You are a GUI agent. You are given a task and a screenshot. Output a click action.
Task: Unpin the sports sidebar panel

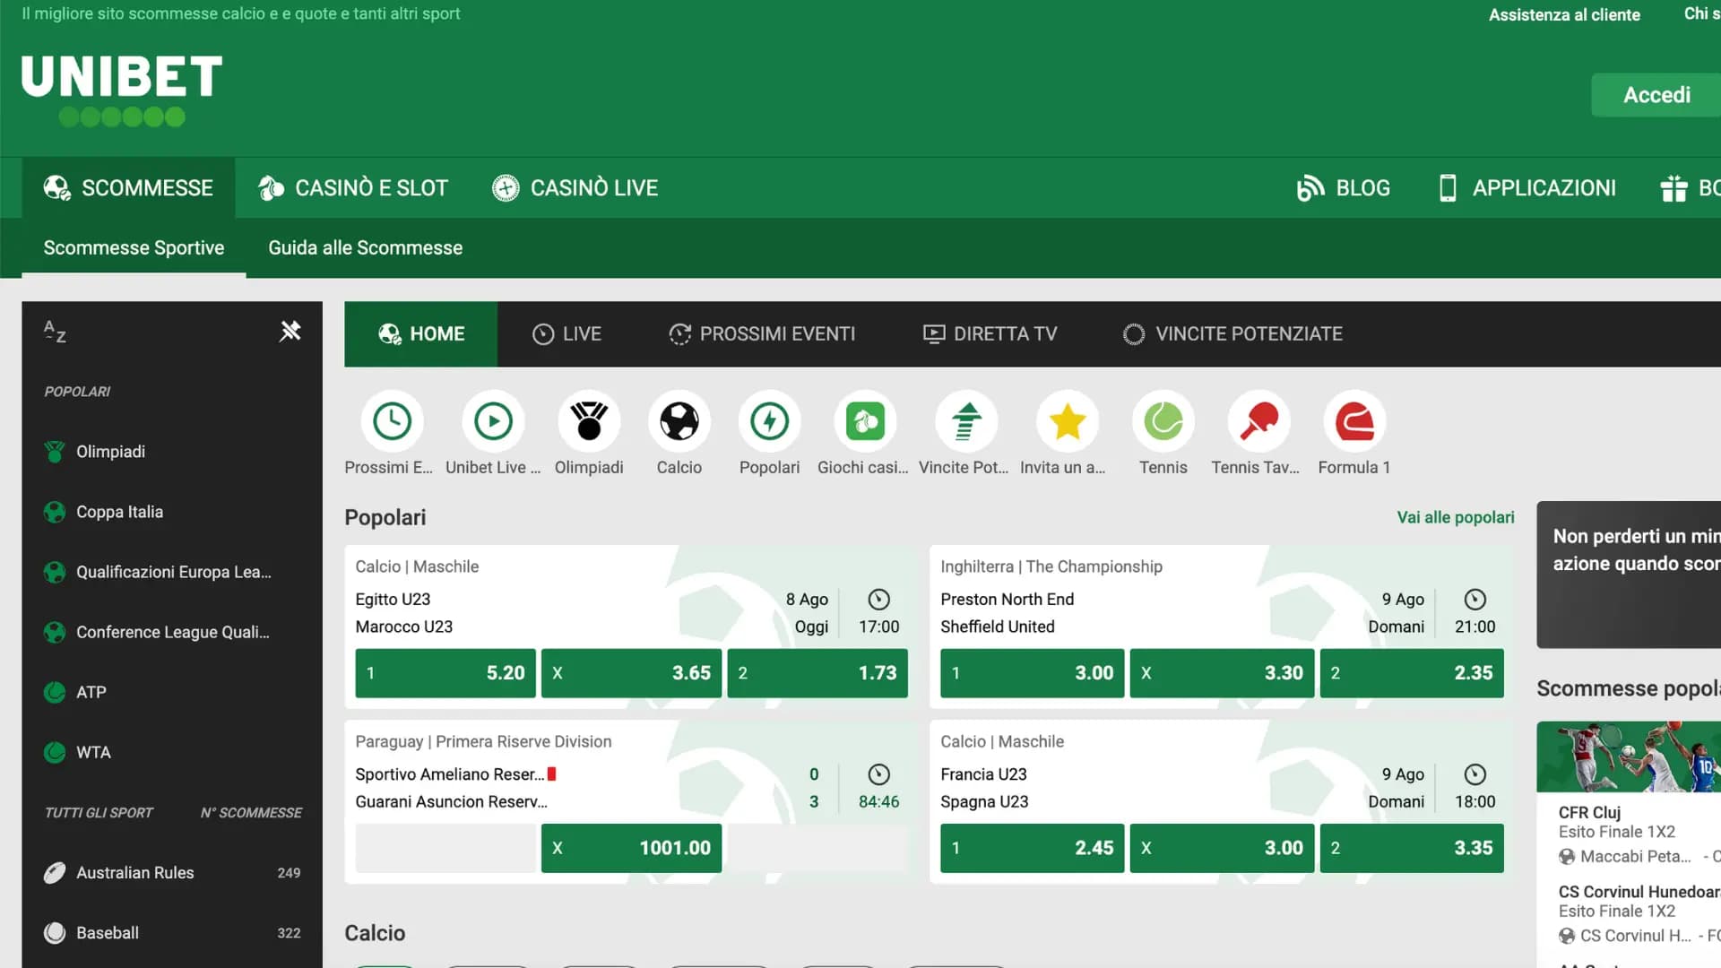coord(290,331)
